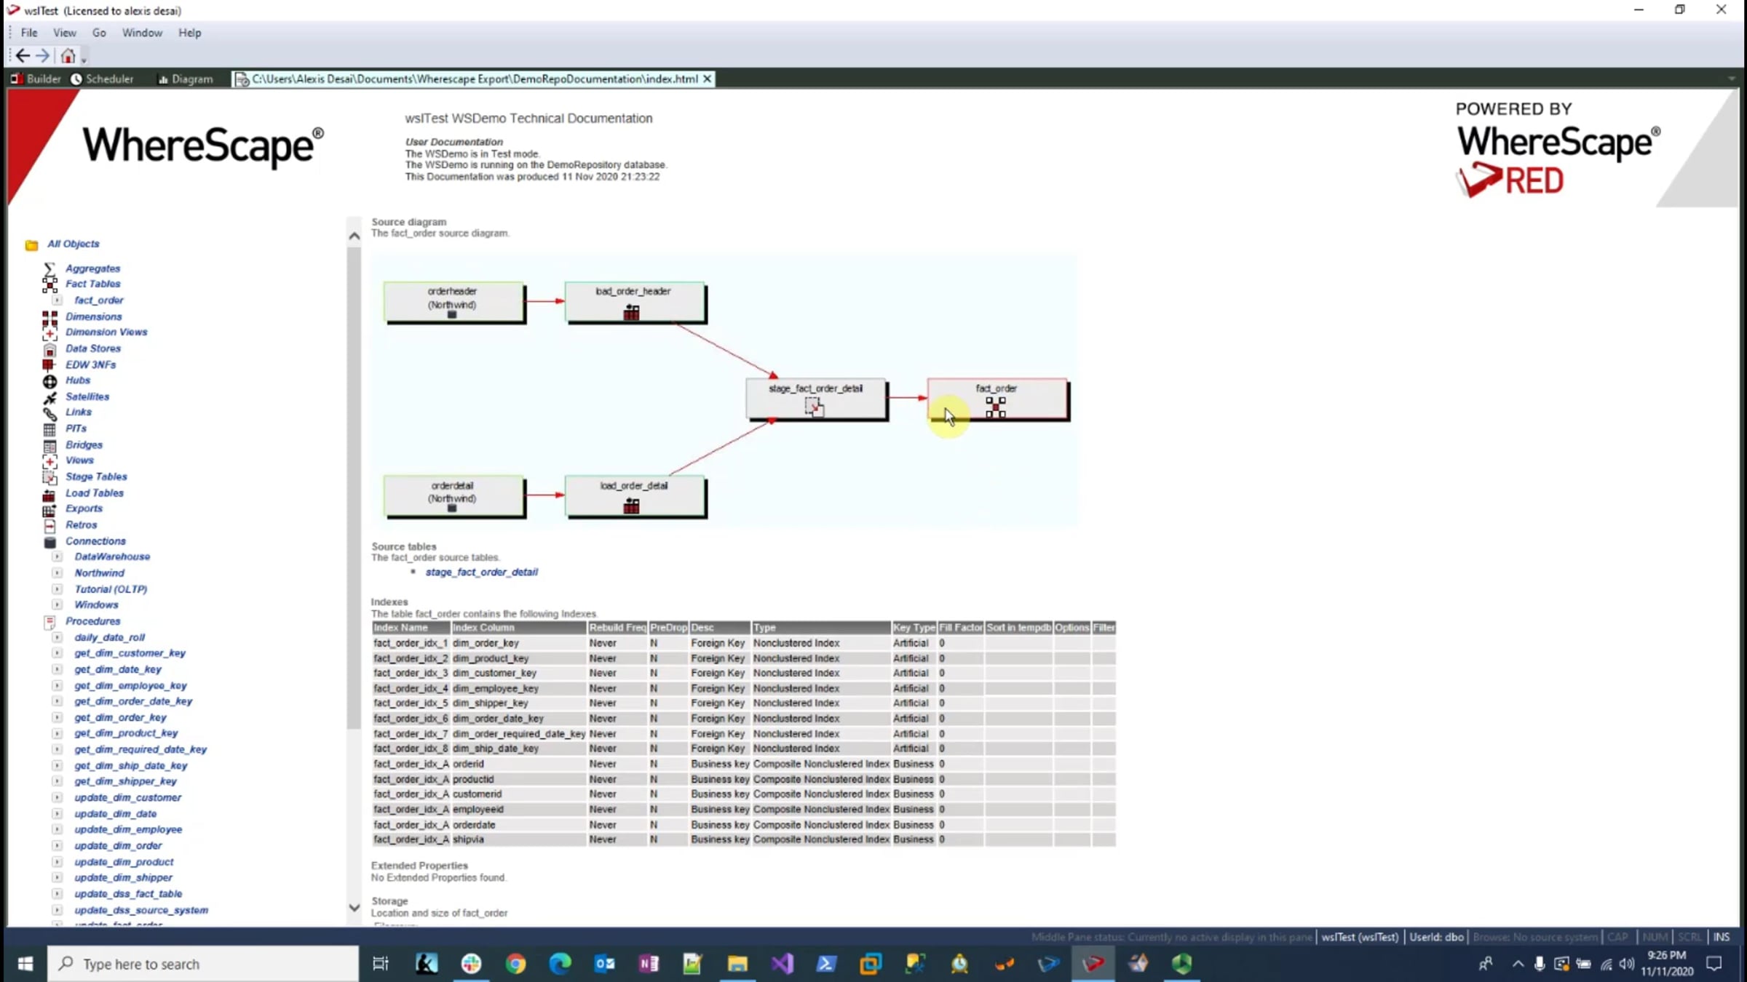Expand the Northwind connection node
The image size is (1747, 982).
(x=57, y=573)
